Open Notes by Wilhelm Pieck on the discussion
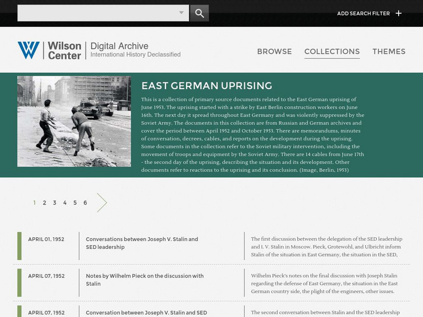423x317 pixels. pyautogui.click(x=144, y=280)
